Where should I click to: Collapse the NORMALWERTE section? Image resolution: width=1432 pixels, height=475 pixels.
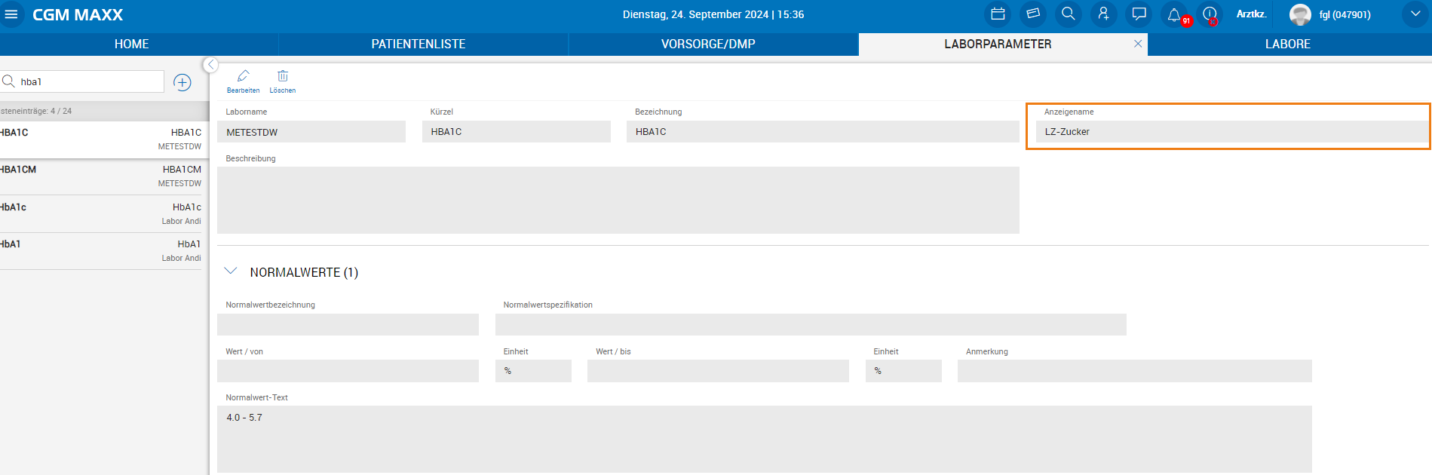(x=231, y=271)
